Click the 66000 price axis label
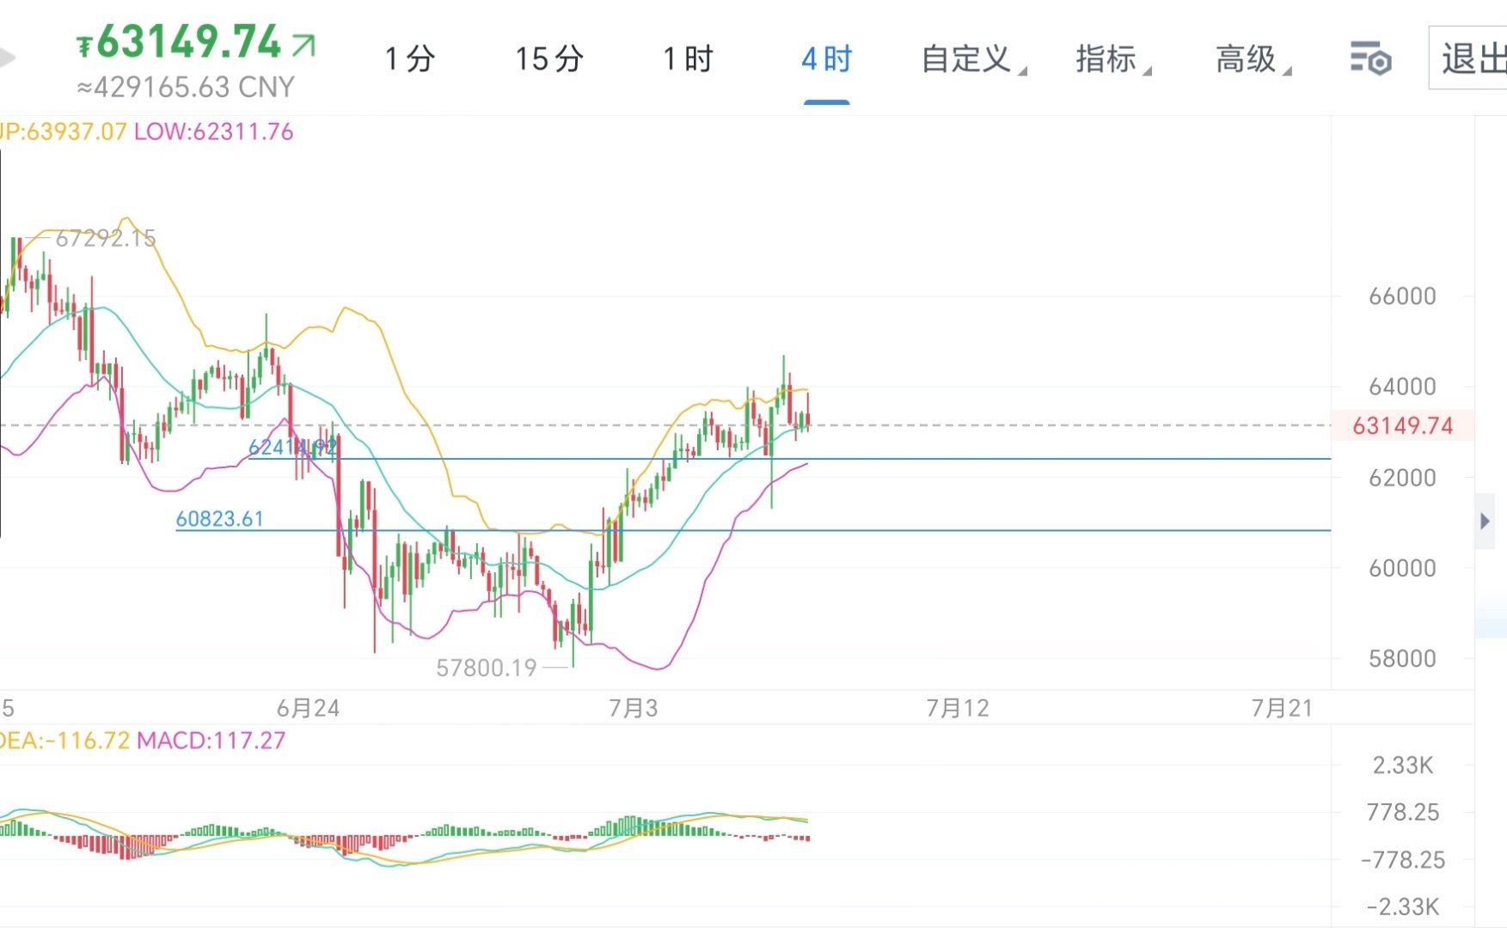The height and width of the screenshot is (928, 1507). 1402,296
